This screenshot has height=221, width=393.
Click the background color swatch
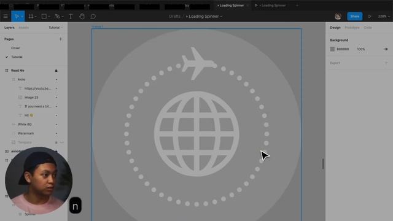pos(332,49)
